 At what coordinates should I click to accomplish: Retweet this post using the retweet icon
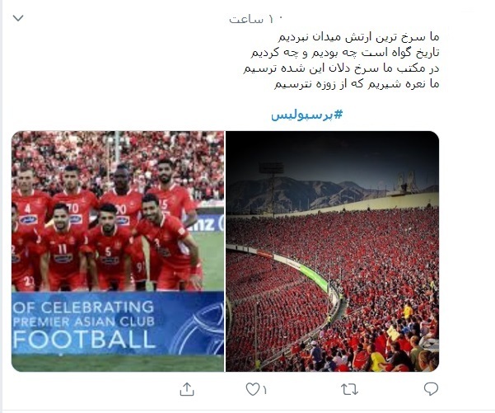(349, 389)
